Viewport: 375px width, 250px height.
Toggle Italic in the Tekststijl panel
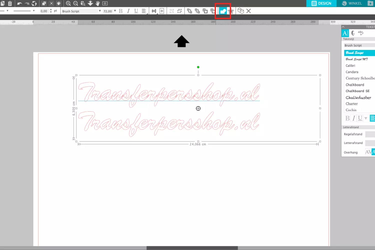354,118
